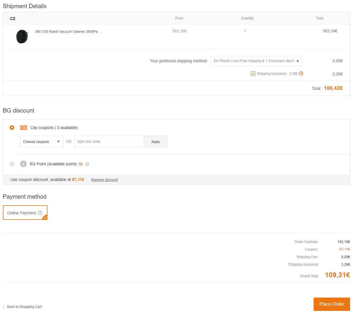Click the coupon amount -57,11€
The width and height of the screenshot is (355, 317).
click(344, 249)
